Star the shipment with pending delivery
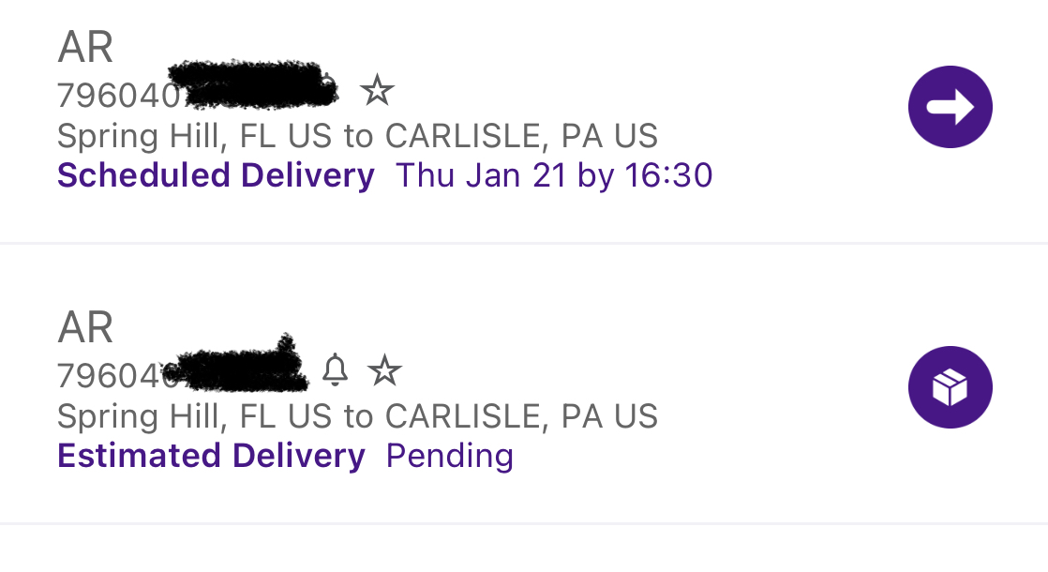 tap(384, 371)
